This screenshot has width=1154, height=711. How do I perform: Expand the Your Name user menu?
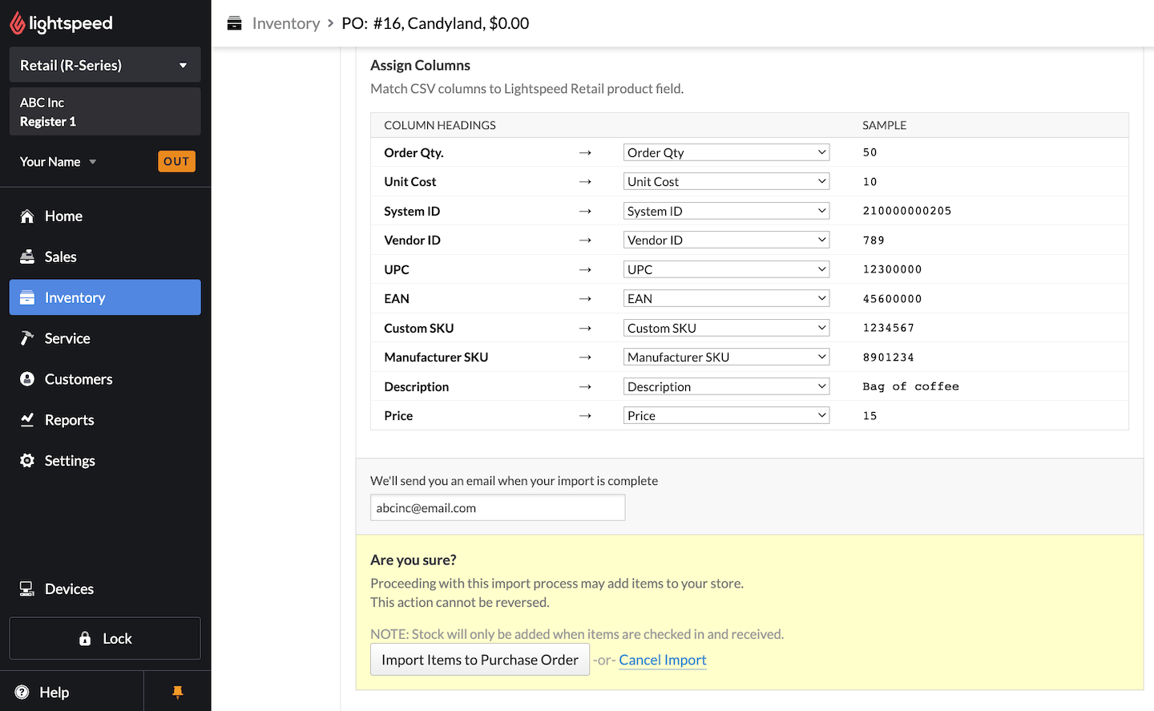pos(58,162)
